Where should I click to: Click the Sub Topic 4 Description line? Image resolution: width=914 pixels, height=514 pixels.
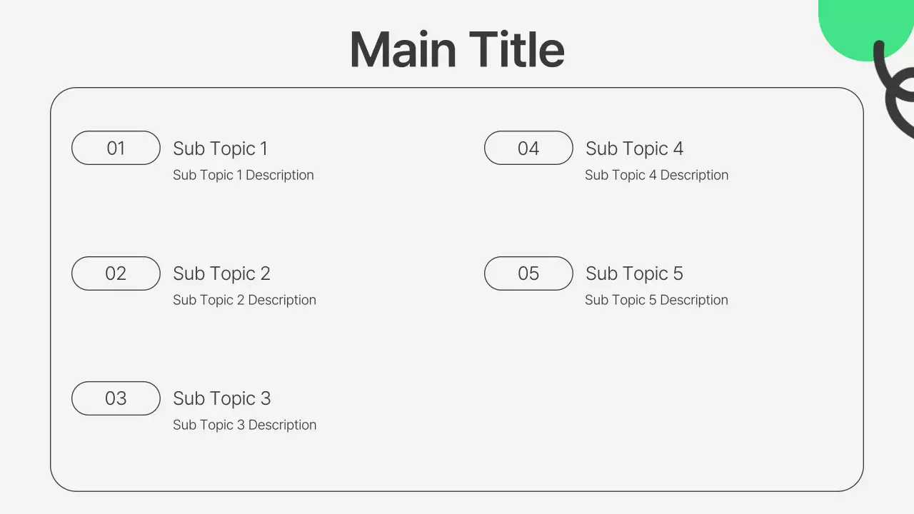pyautogui.click(x=656, y=175)
